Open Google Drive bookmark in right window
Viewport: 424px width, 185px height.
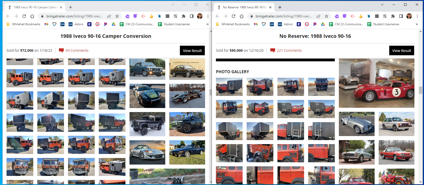323,24
